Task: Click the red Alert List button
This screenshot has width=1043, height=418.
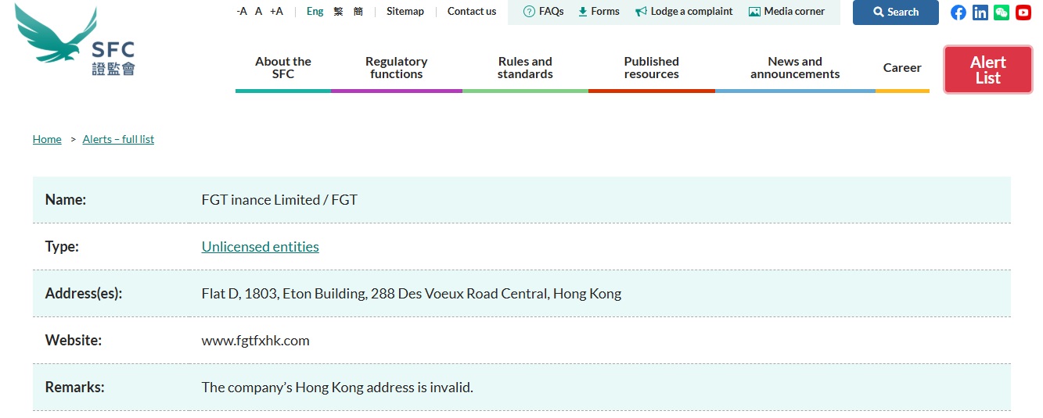Action: [x=988, y=70]
